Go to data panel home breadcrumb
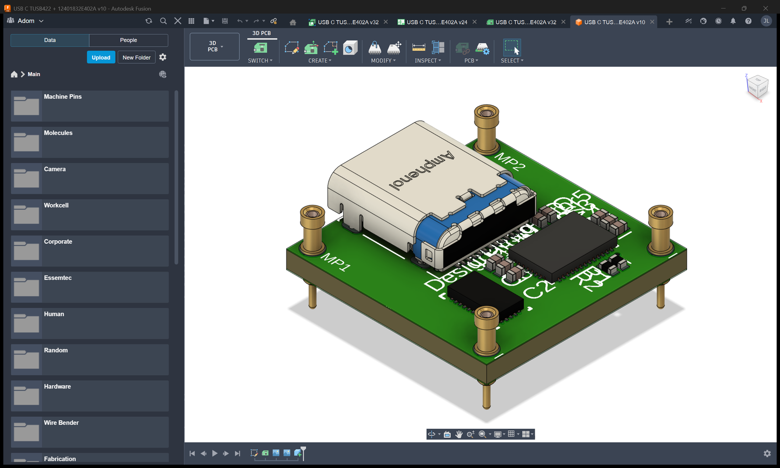Screen dimensions: 780x468 coord(14,74)
